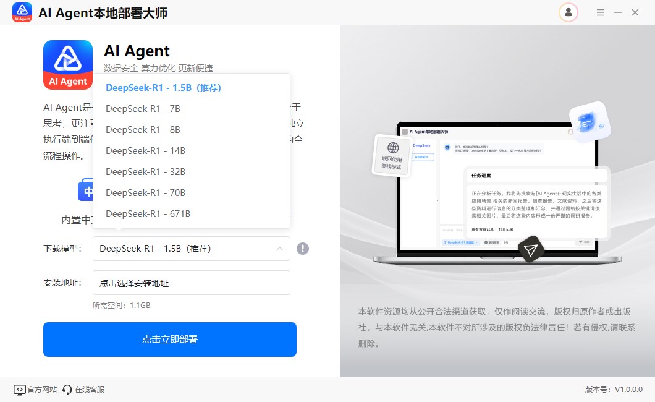Open the user account avatar icon
Screen dimensions: 655x402
(x=568, y=12)
